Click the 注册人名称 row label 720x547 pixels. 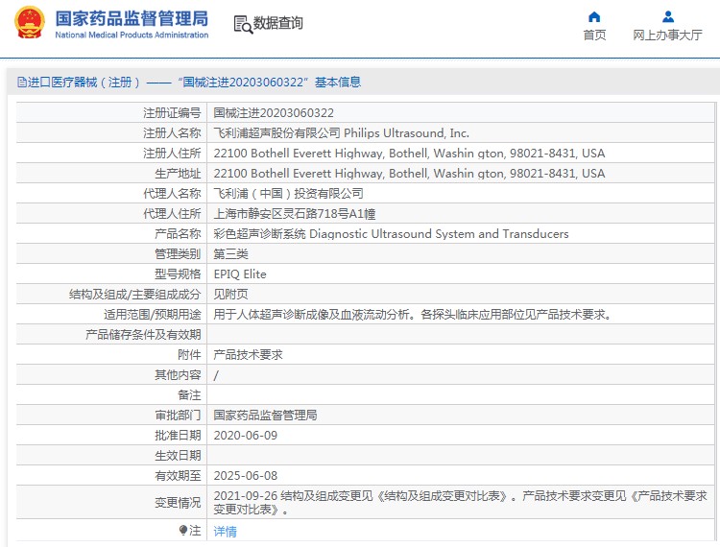coord(172,133)
